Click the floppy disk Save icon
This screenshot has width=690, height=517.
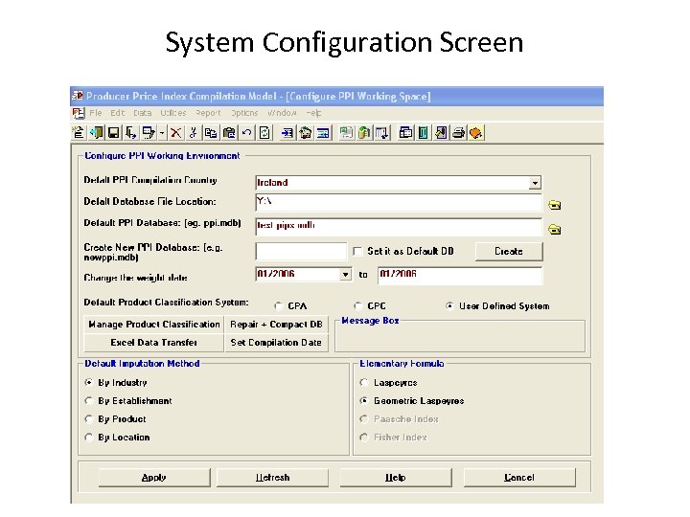coord(113,132)
